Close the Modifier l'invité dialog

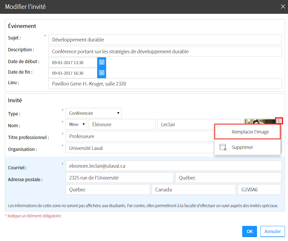[x=282, y=7]
